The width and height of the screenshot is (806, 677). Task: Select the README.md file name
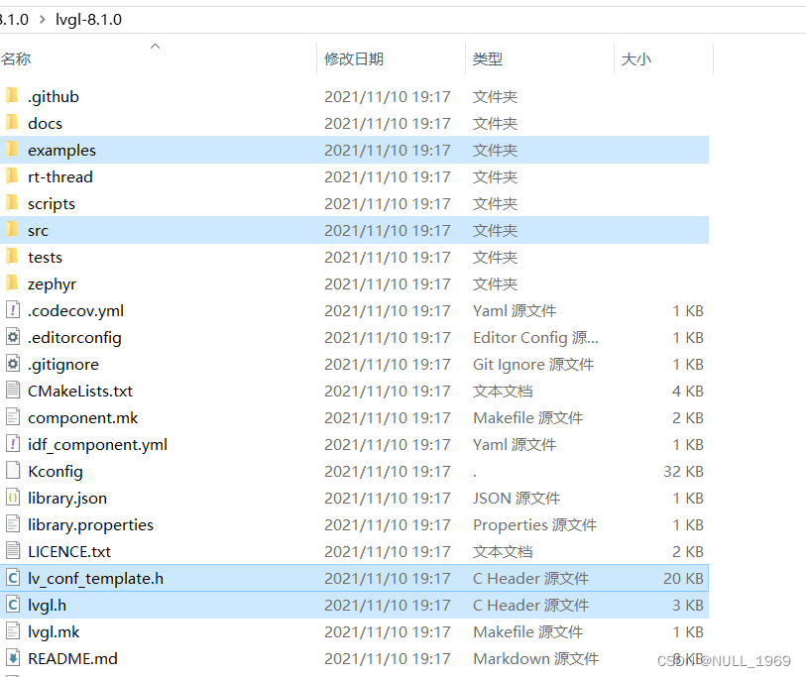(72, 658)
